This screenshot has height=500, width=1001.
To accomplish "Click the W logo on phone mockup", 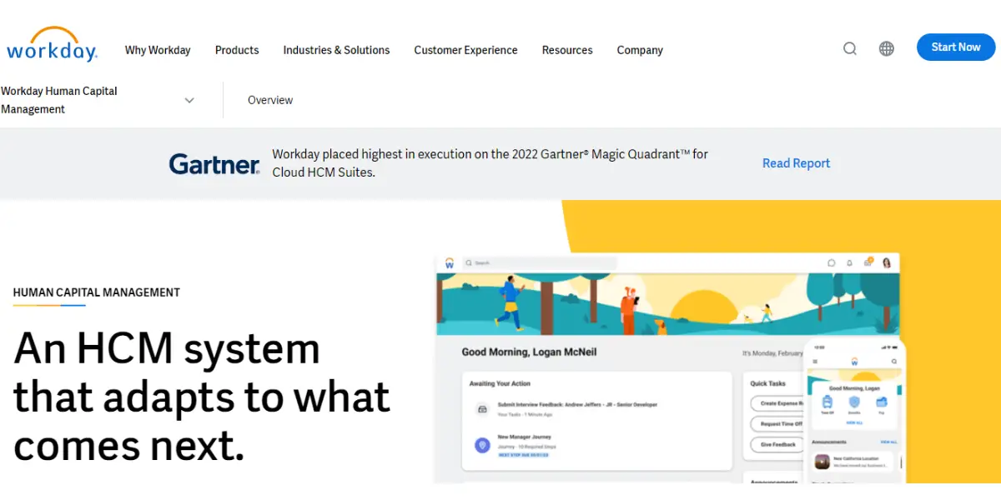I will 854,361.
